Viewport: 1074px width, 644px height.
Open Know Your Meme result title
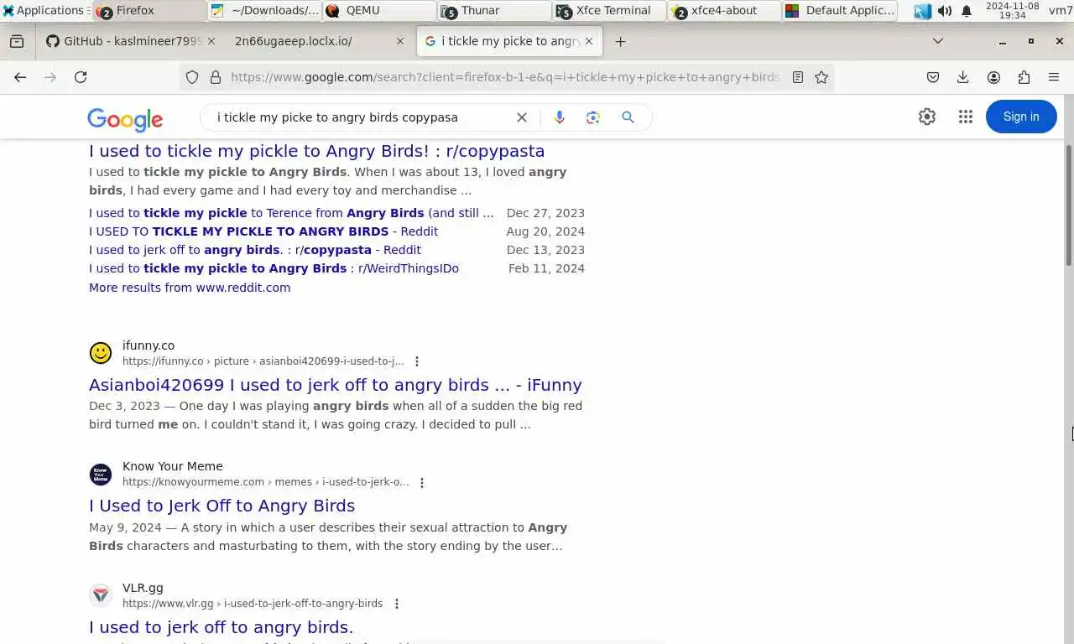click(x=222, y=506)
